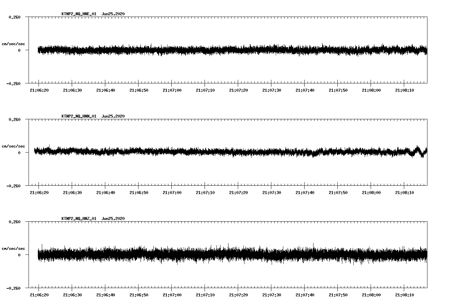
Task: Click the 21:07:30 time label under HNN plot
Action: pyautogui.click(x=272, y=193)
